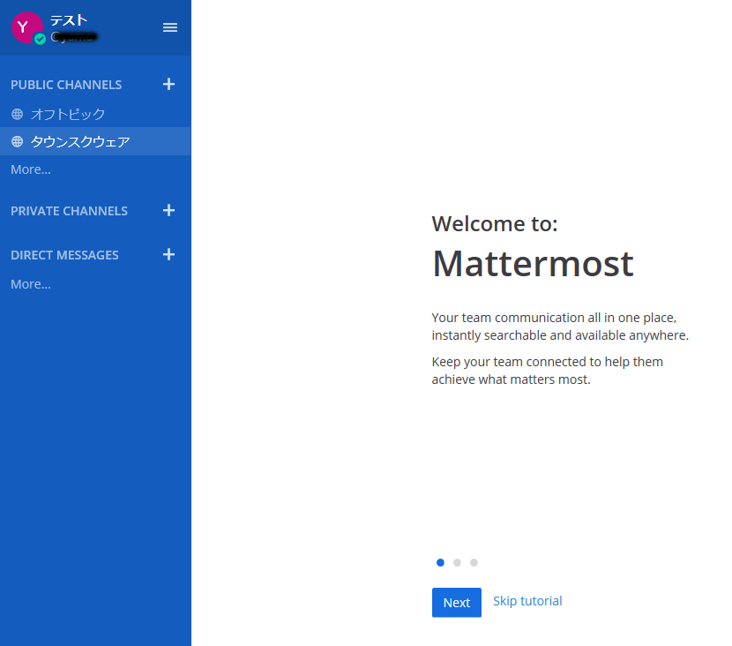Open the オフトピック channel
The image size is (732, 646).
(x=68, y=114)
